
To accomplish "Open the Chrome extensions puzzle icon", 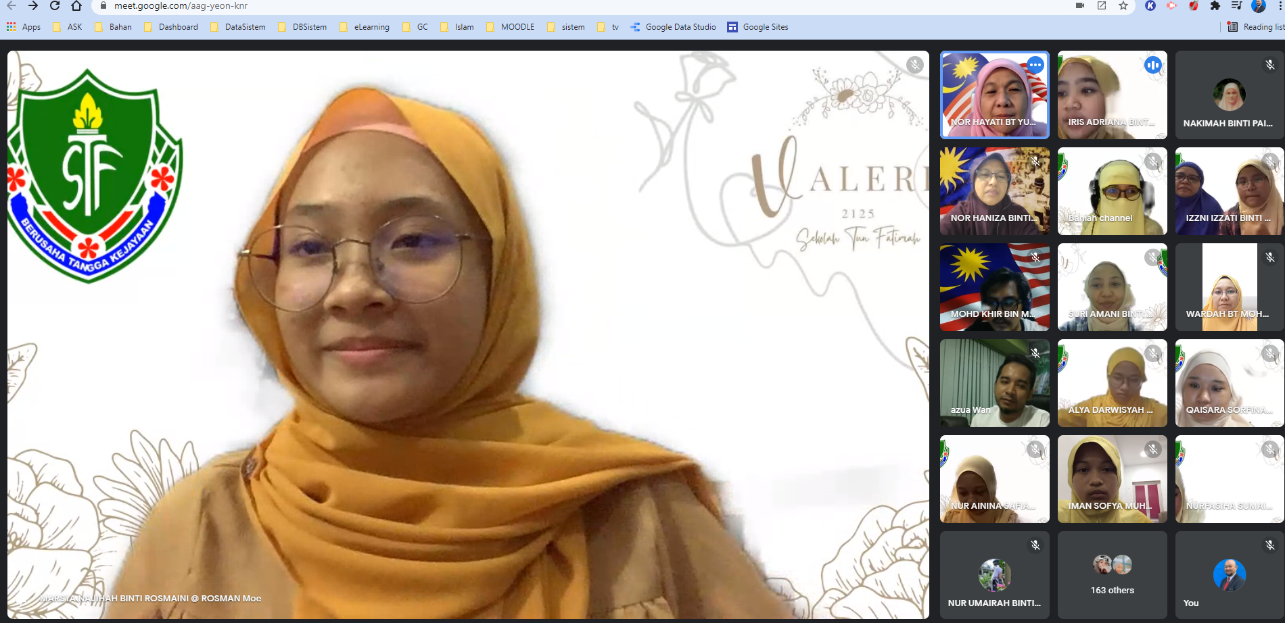I will tap(1215, 6).
